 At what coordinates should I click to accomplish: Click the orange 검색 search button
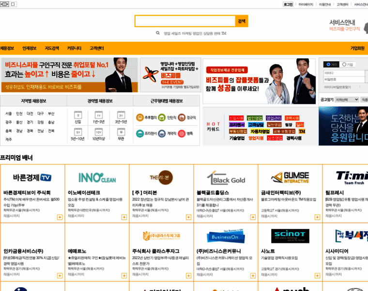pyautogui.click(x=242, y=21)
